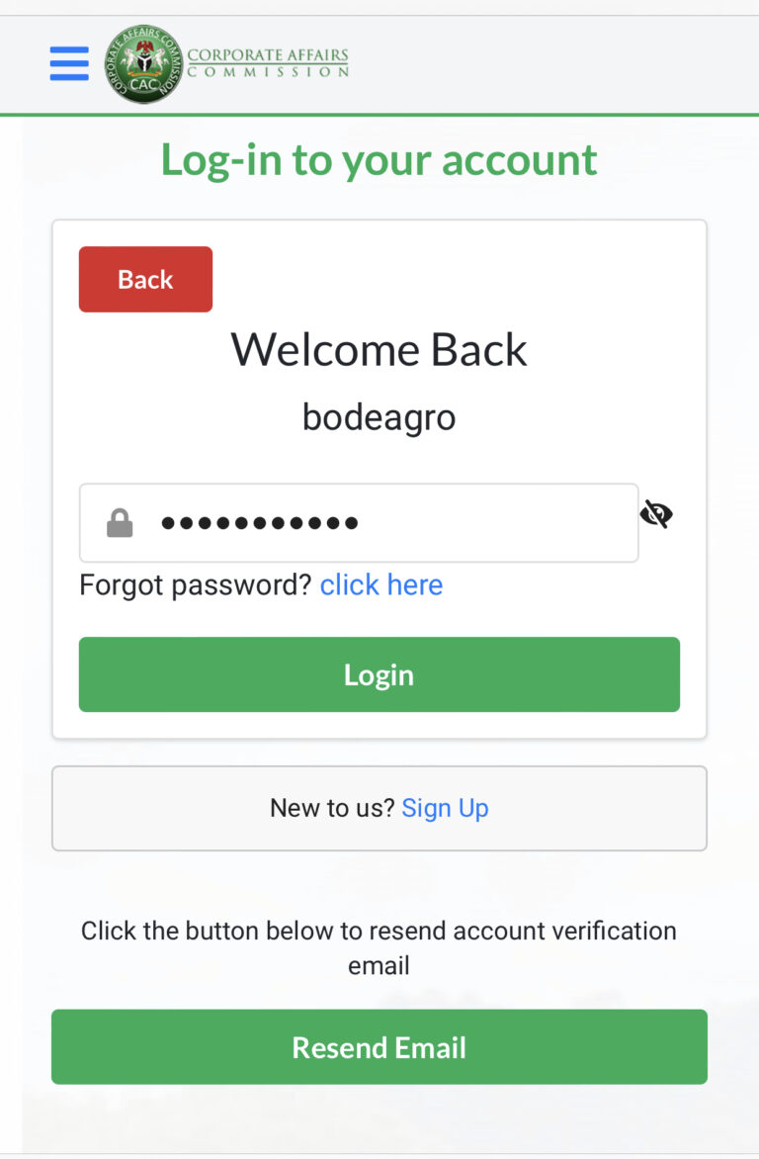Open the hamburger navigation menu
The height and width of the screenshot is (1159, 759).
click(x=69, y=63)
